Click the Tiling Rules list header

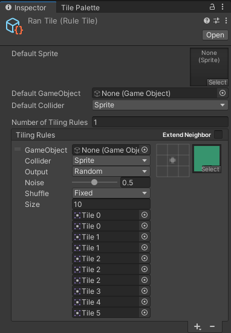coord(120,135)
